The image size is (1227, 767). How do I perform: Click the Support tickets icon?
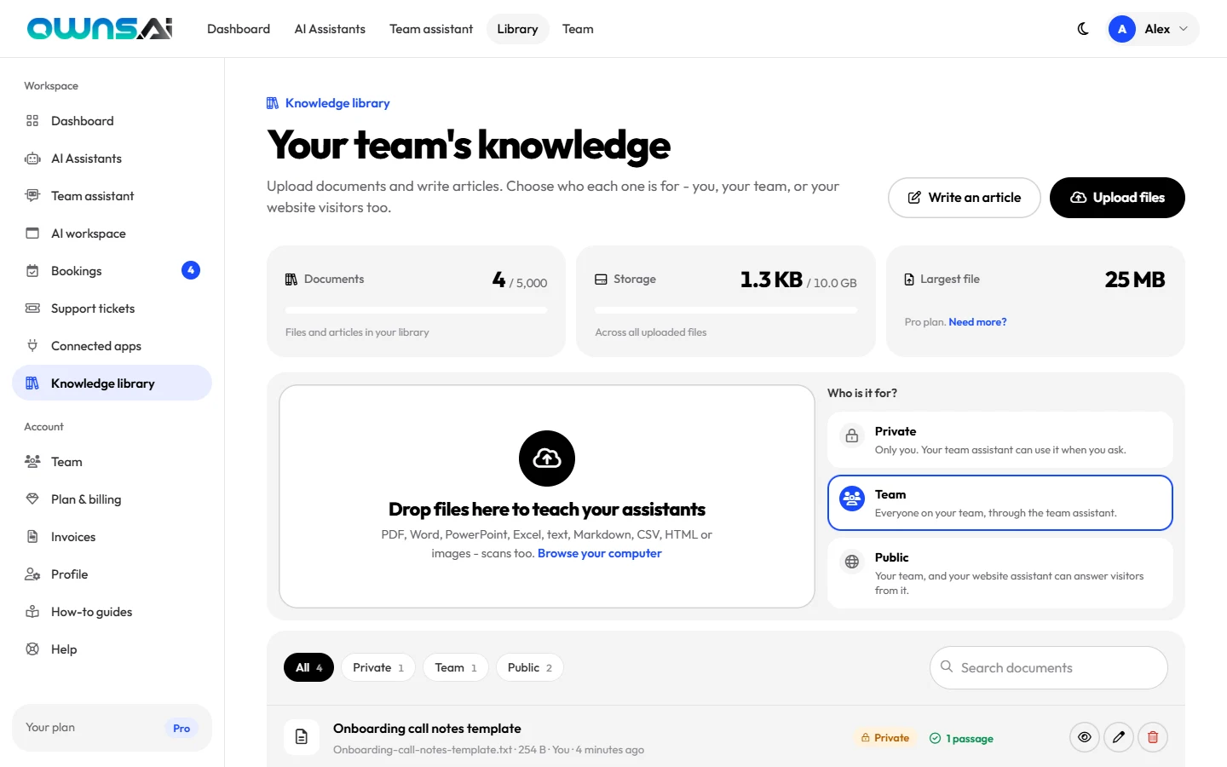(32, 309)
